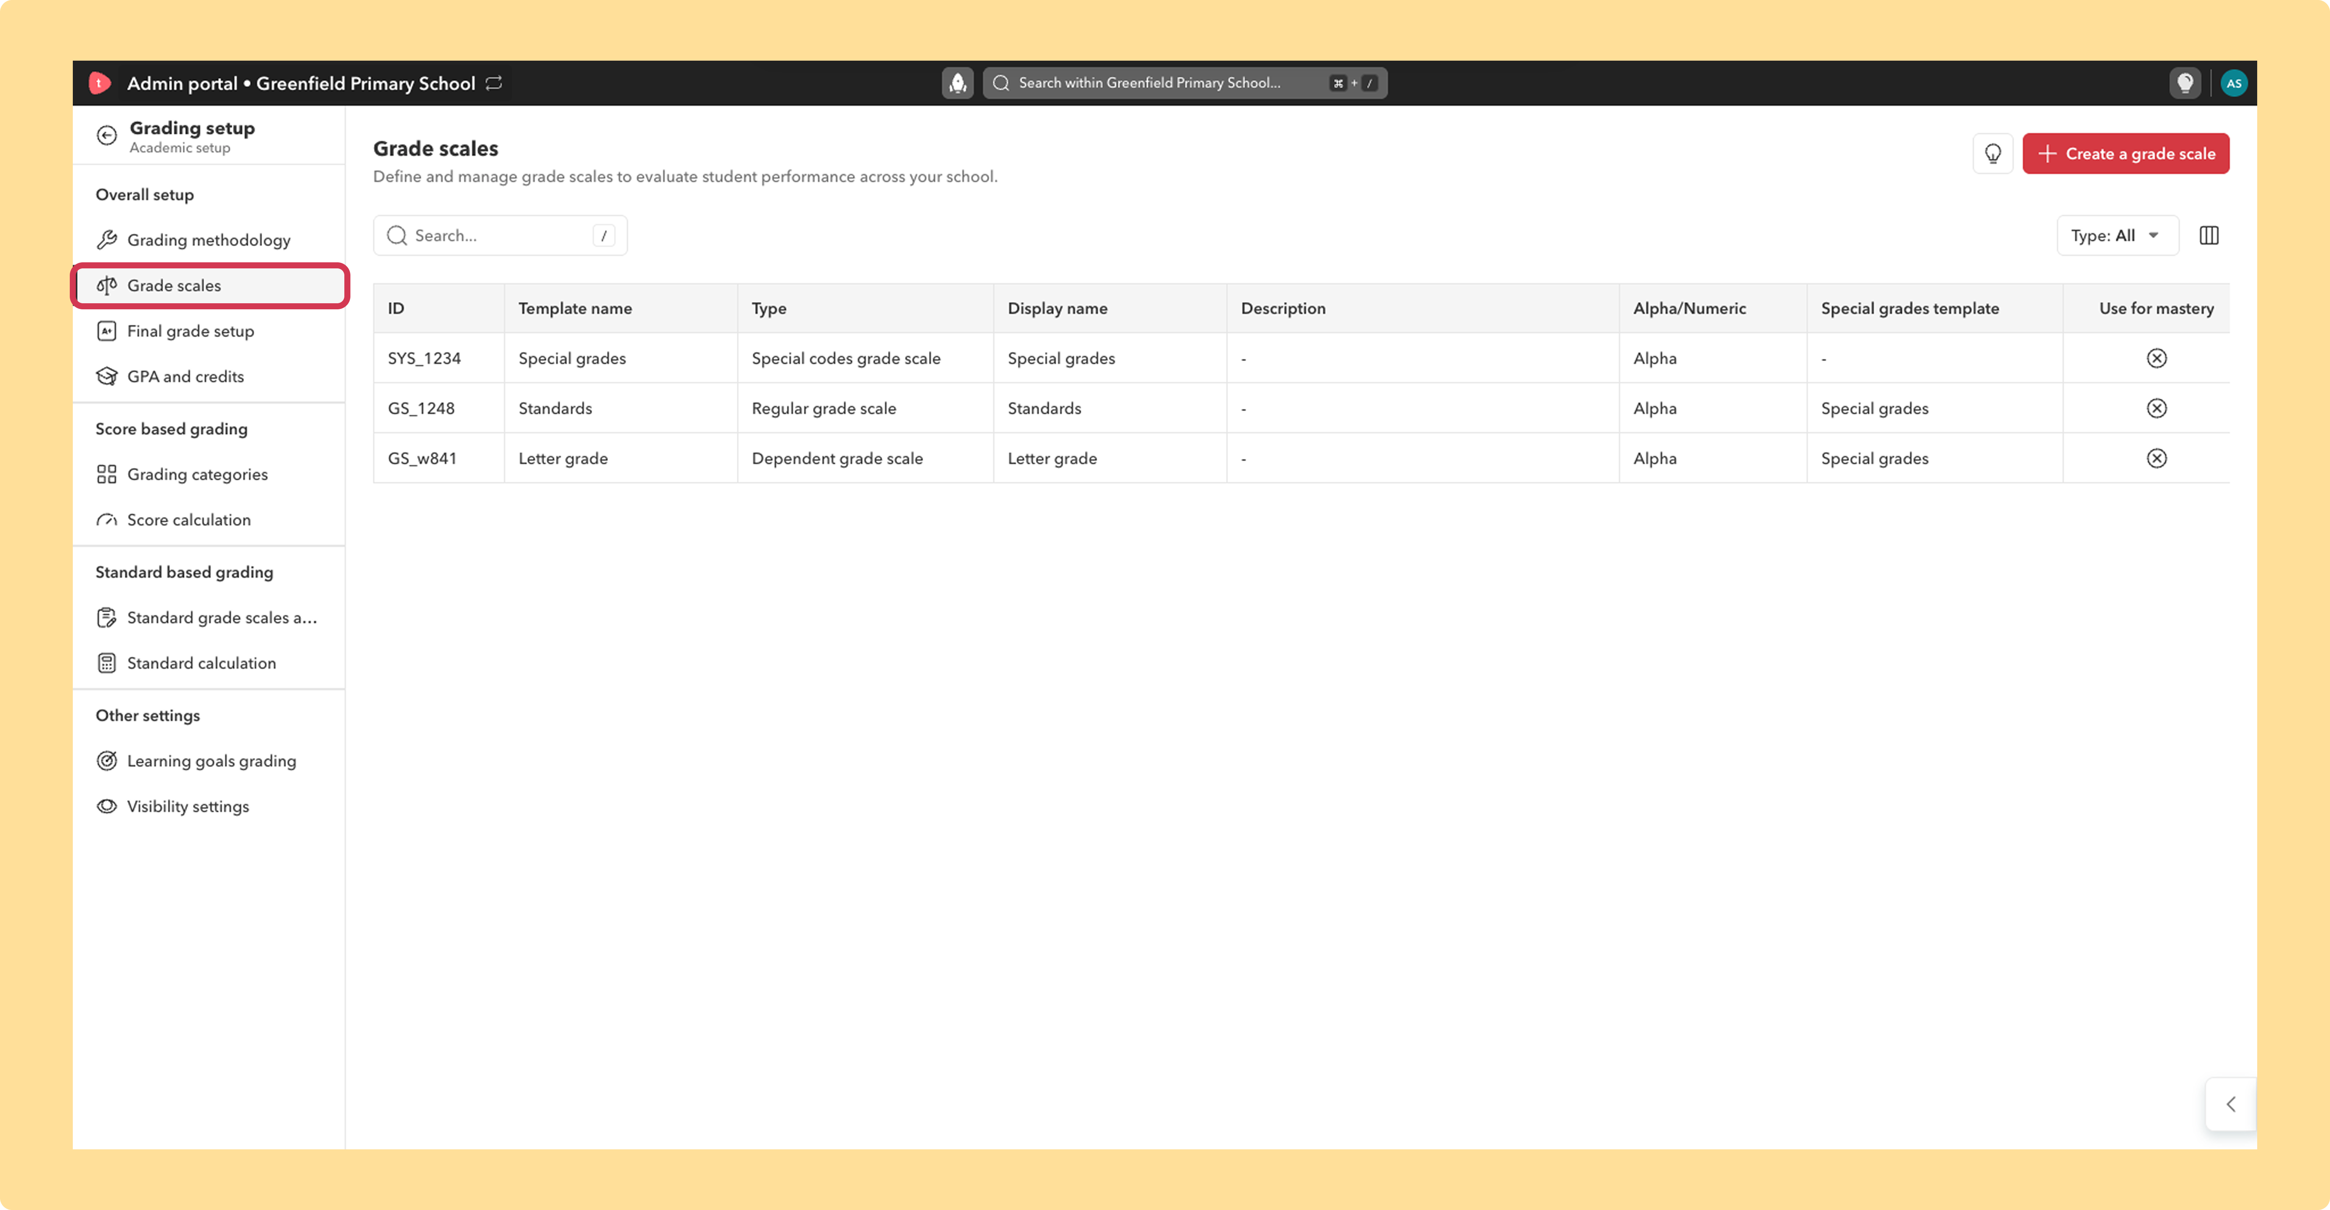This screenshot has width=2330, height=1210.
Task: Click Create a grade scale button
Action: (x=2126, y=154)
